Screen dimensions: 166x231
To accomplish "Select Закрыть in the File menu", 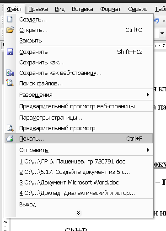I will click(x=79, y=41).
